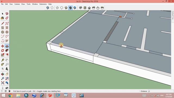Open the Draw menu

[x=23, y=4]
